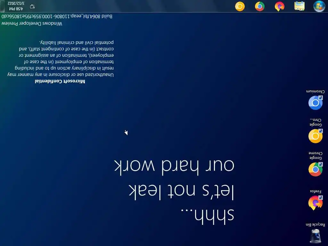Select the Google Chrome desktop shortcut
328x246 pixels.
316,164
